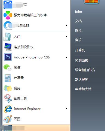Screen dimensions: 105x131
Task: Expand Internet Explorer jump list arrow
Action: click(x=66, y=109)
